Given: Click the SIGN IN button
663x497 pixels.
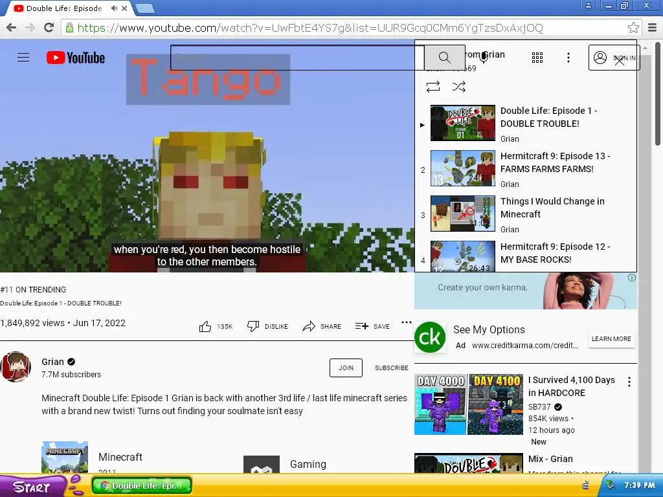Looking at the screenshot, I should (x=614, y=58).
